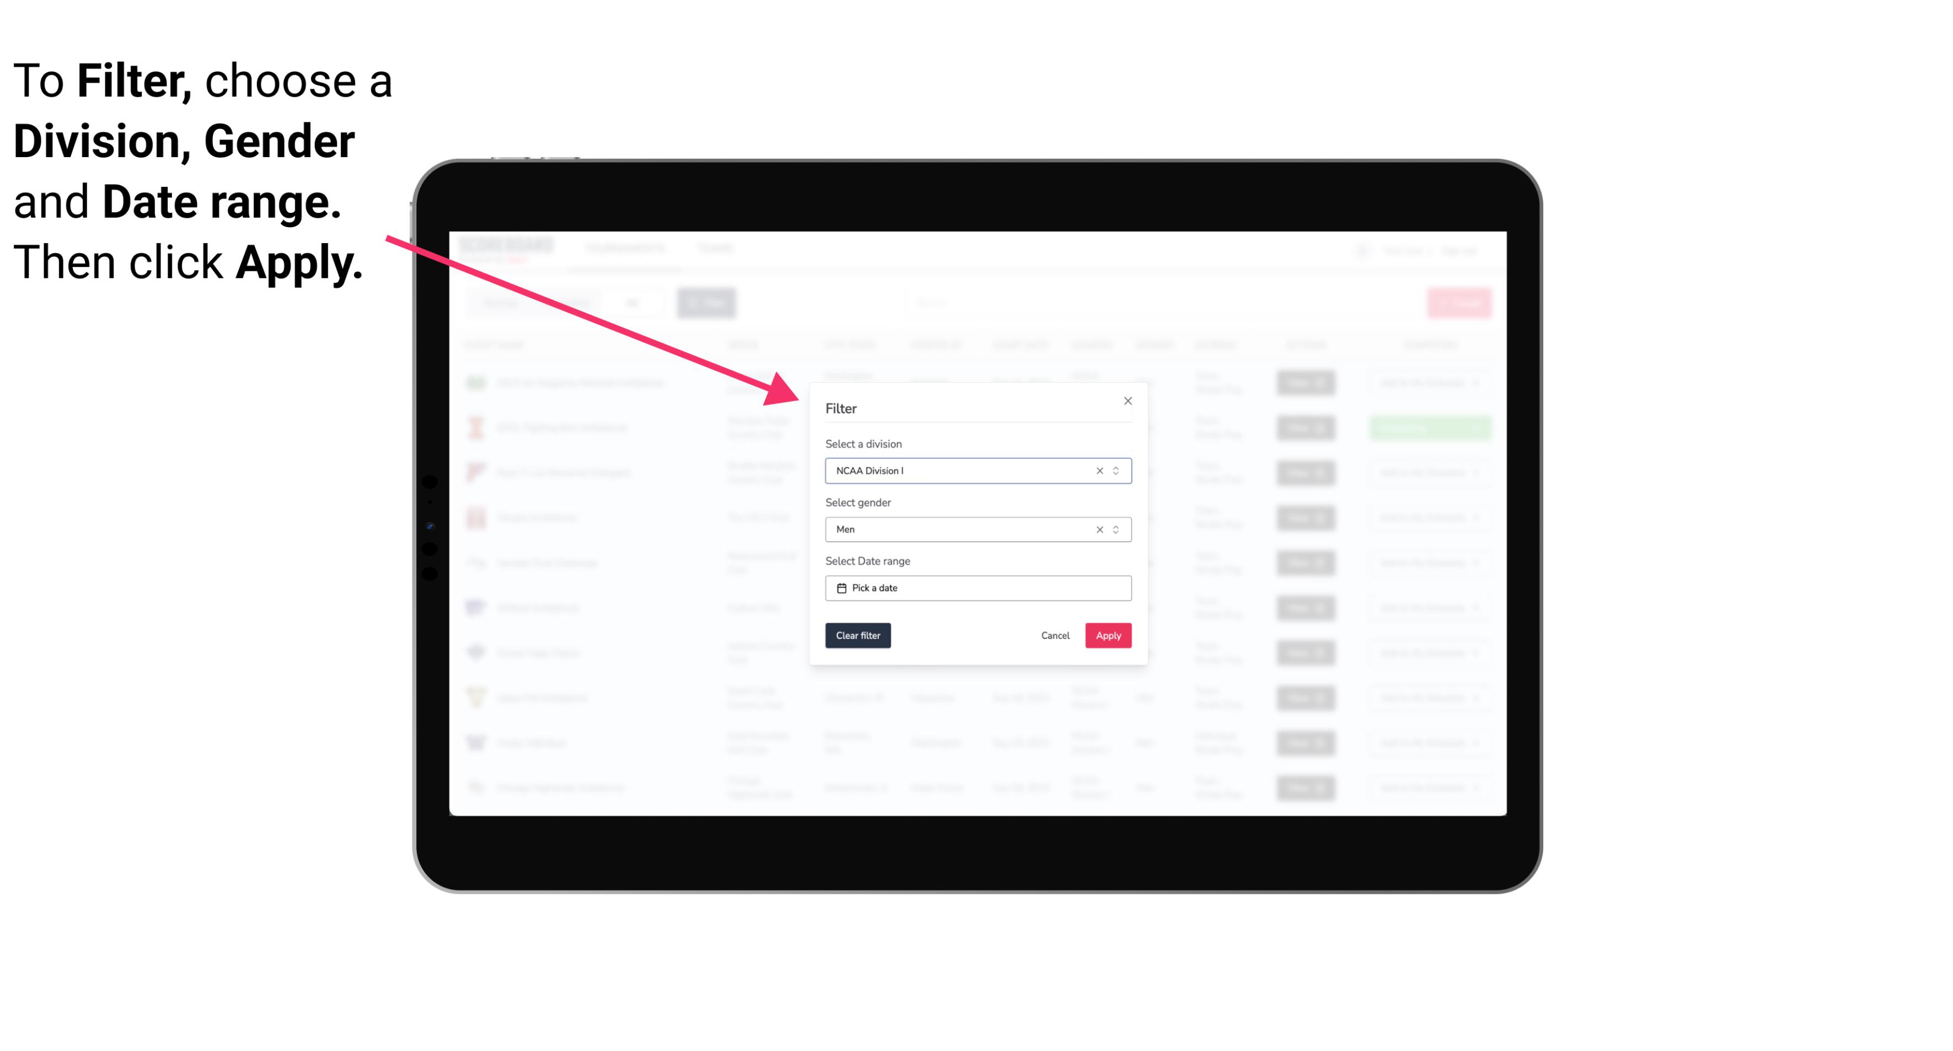Click Clear filter to reset all filters
The width and height of the screenshot is (1953, 1051).
pyautogui.click(x=858, y=636)
